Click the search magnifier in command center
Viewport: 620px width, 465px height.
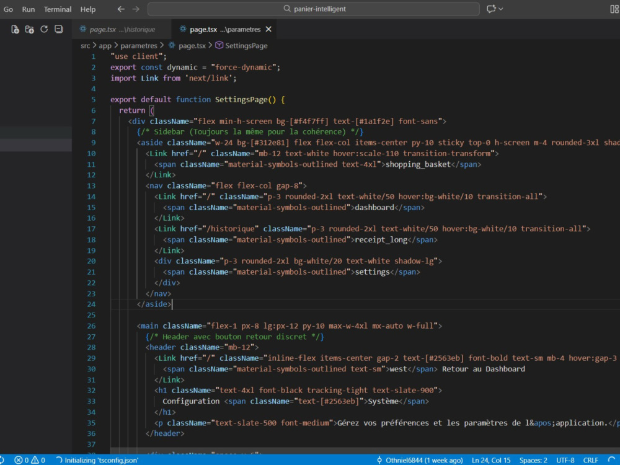click(x=287, y=9)
